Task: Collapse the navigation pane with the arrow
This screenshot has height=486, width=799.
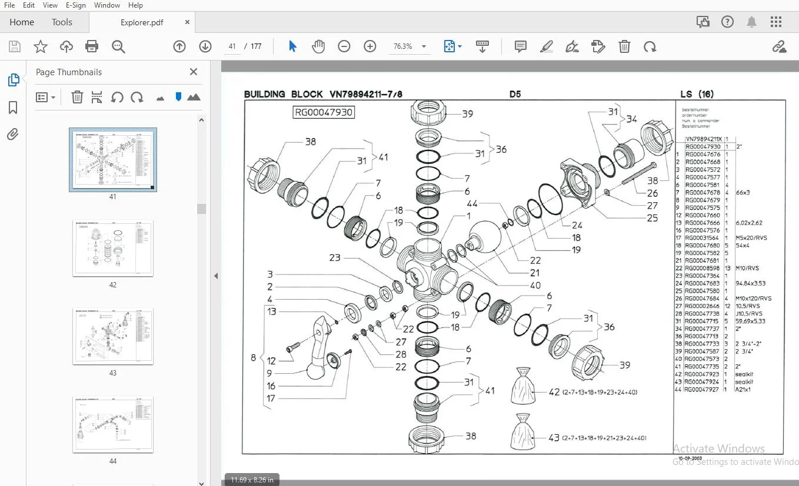Action: 215,276
